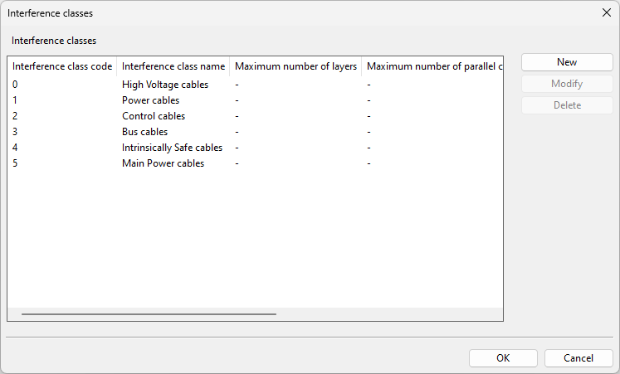The width and height of the screenshot is (620, 374).
Task: Click interference class code 3 cell
Action: pos(15,132)
